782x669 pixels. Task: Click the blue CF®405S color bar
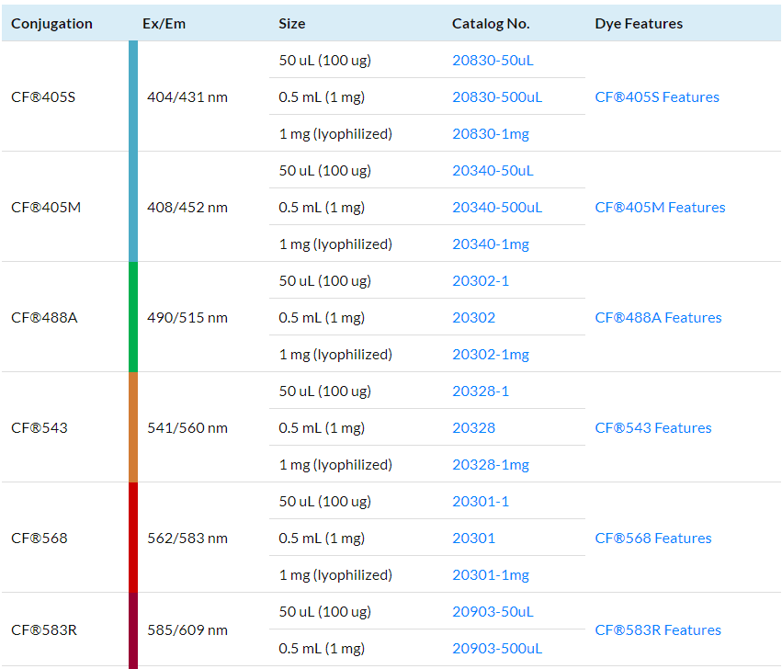133,96
